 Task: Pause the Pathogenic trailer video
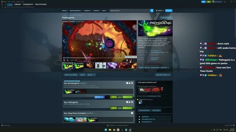[64, 60]
